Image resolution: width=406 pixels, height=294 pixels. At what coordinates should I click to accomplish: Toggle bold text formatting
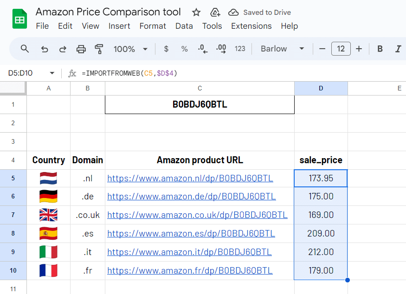pos(380,49)
